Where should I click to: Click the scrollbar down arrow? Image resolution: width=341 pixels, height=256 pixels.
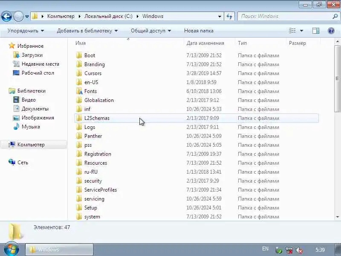point(338,217)
